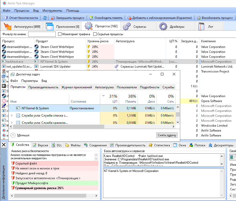Switch to Подробности tab

[x=150, y=87]
